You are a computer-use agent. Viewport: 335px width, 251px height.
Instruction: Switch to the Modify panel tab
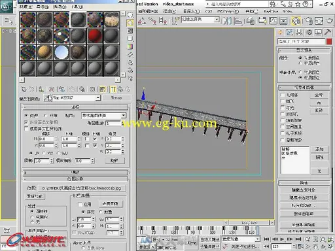tap(290, 33)
